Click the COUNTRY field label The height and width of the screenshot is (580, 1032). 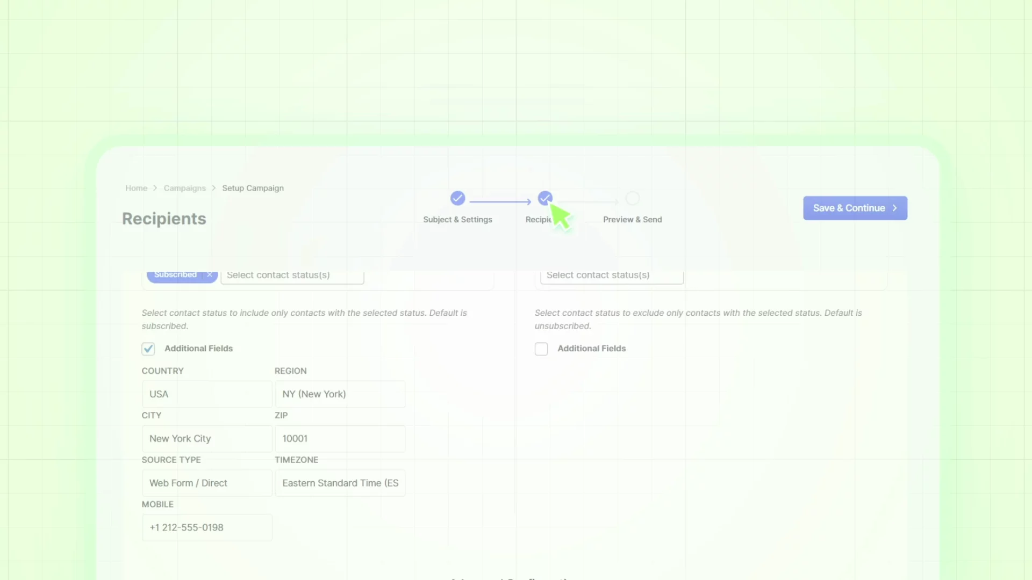162,371
